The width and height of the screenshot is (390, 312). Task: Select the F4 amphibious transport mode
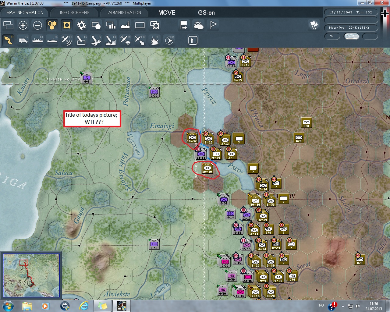pyautogui.click(x=52, y=40)
